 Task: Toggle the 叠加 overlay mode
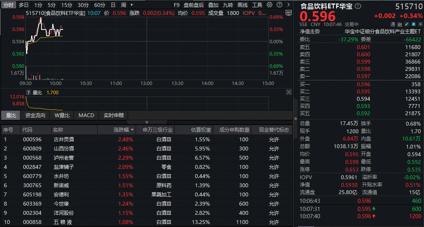(x=213, y=5)
